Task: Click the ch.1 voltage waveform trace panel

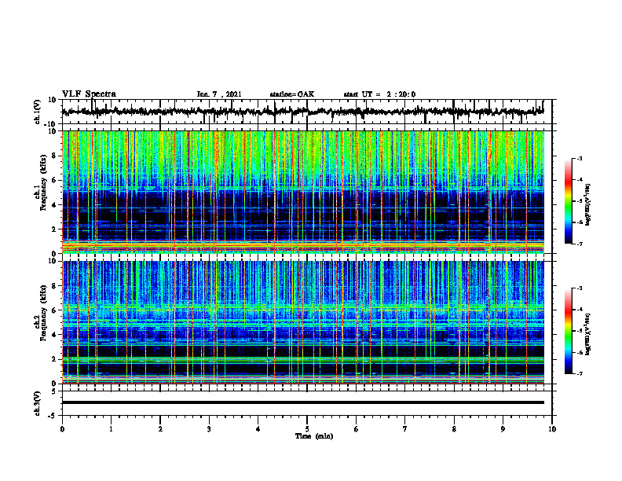Action: tap(307, 112)
